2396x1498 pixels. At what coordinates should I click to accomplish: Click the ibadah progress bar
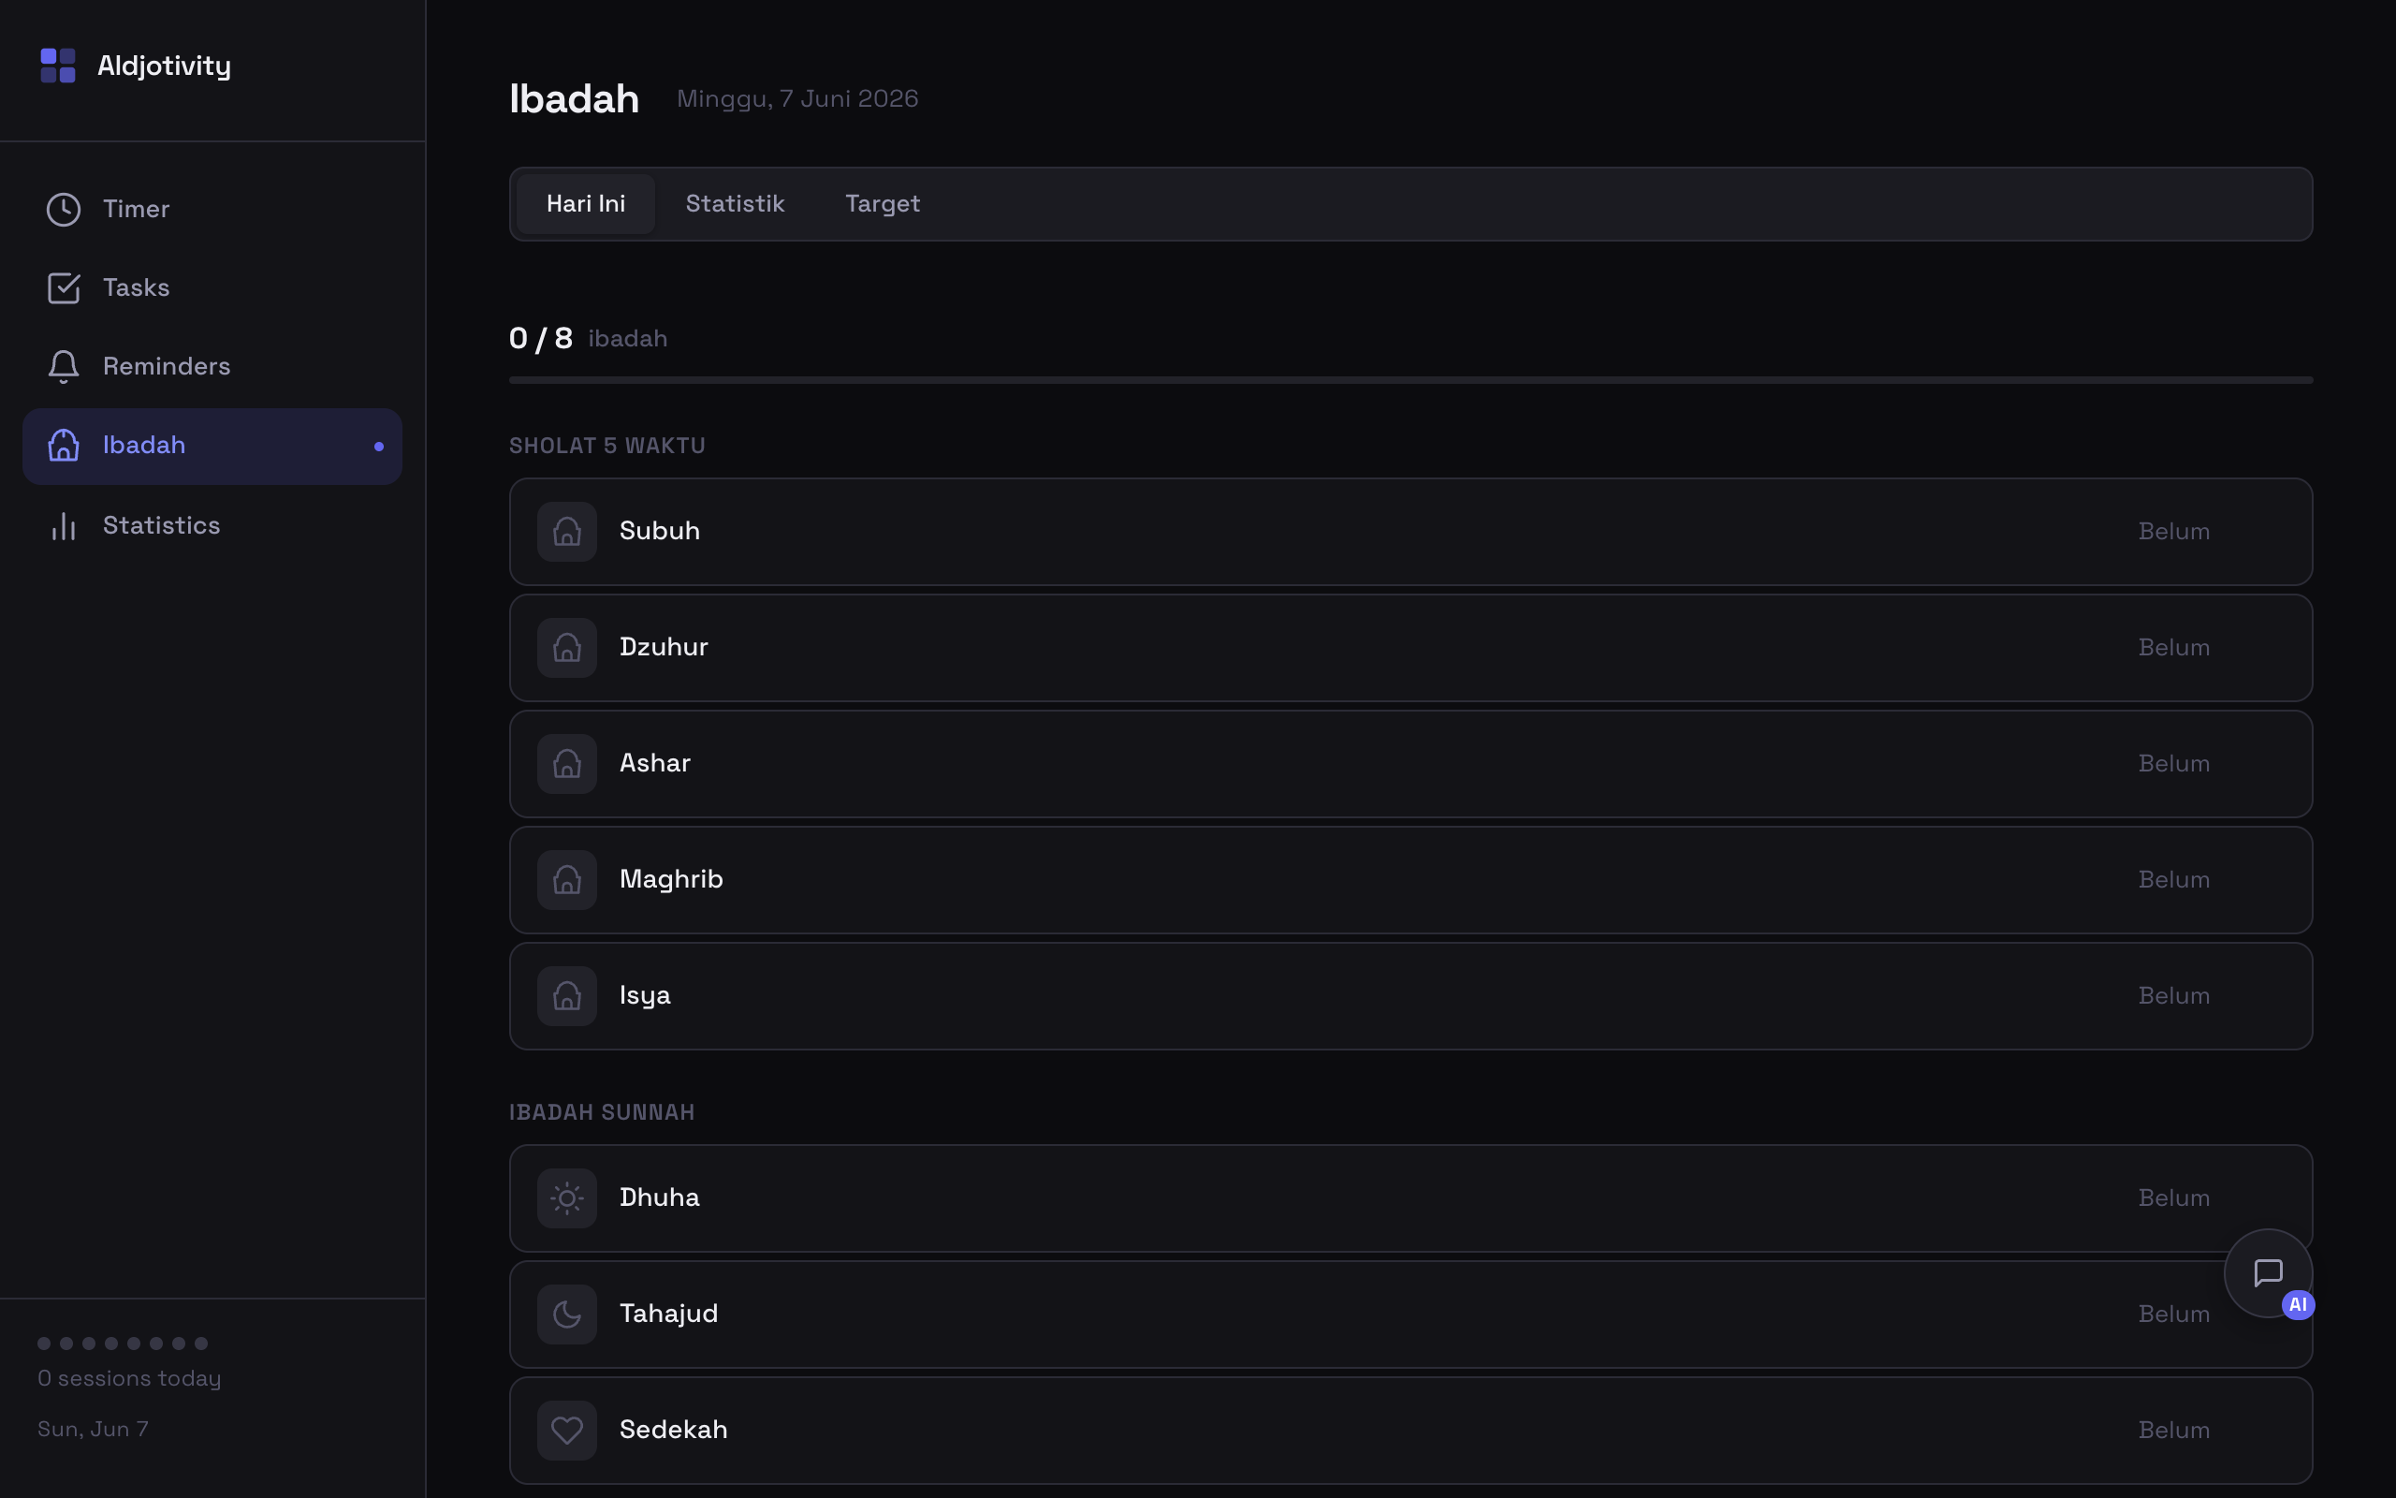[x=1410, y=379]
